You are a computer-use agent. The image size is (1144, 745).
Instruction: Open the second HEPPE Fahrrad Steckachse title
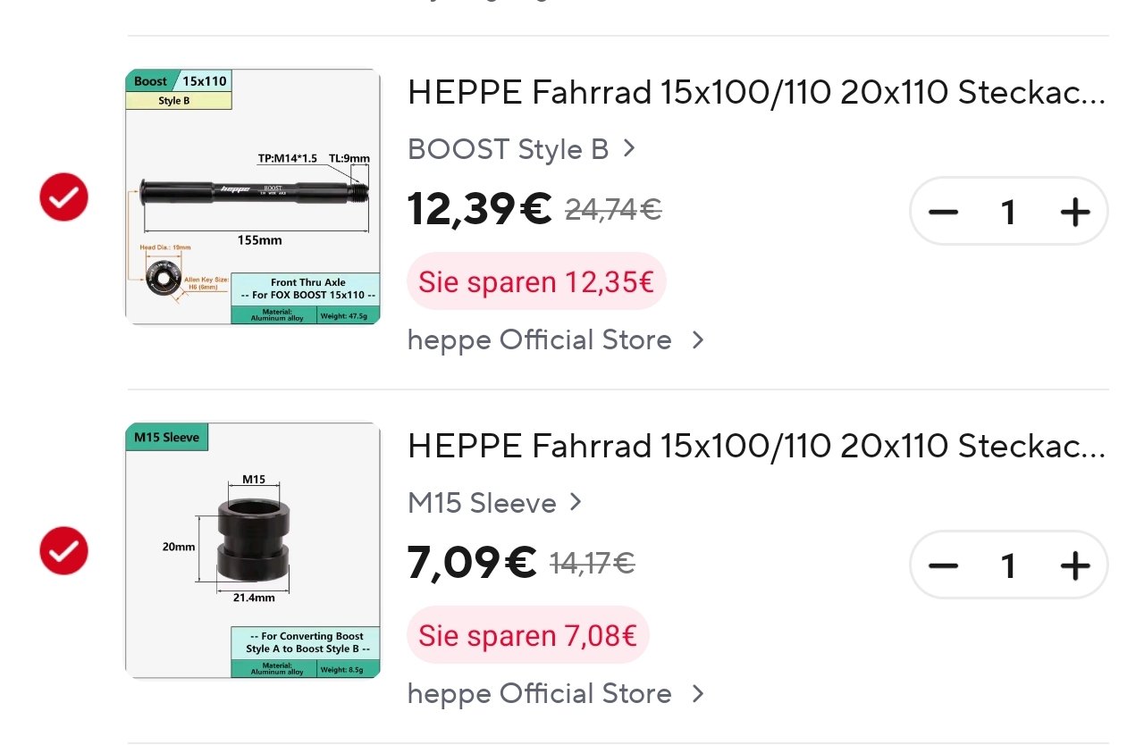755,446
